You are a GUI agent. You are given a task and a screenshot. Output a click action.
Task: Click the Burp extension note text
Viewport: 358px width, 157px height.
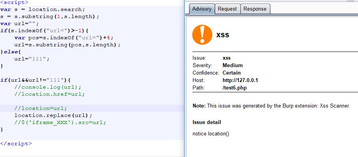[272, 106]
